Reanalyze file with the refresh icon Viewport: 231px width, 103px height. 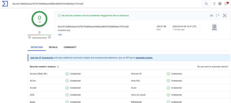click(x=218, y=15)
